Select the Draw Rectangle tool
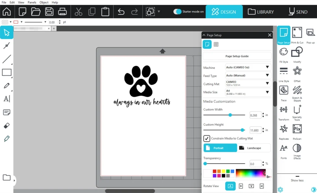 7,72
